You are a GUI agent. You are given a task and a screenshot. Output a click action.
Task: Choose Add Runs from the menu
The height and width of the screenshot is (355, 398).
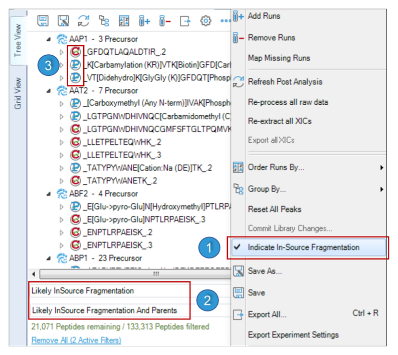(264, 16)
